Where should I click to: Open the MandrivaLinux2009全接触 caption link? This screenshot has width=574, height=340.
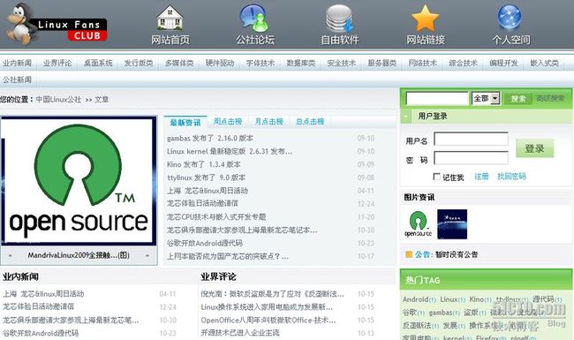coord(79,255)
